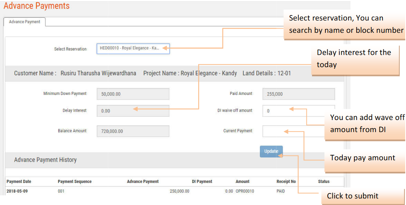Switch to the Advance Payment tab
This screenshot has width=406, height=205.
25,22
